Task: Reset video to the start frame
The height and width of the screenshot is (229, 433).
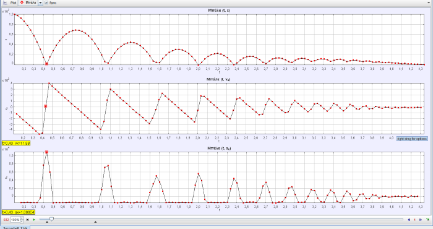Action: point(28,220)
